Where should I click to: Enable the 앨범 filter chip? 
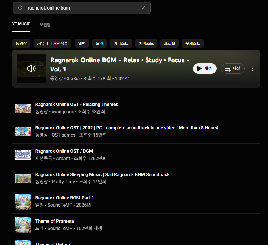click(x=82, y=44)
